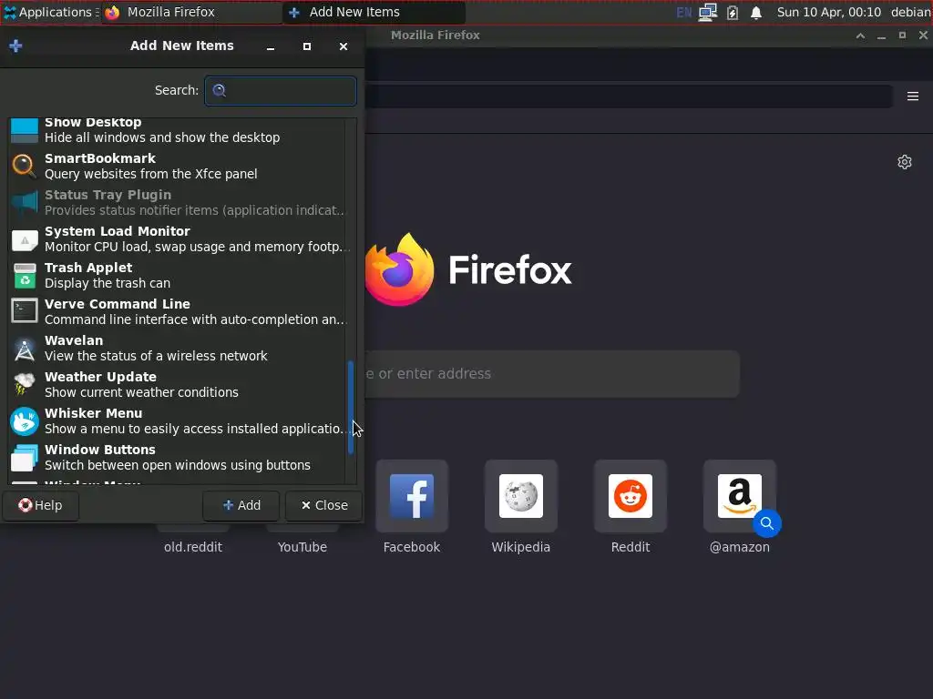933x699 pixels.
Task: Open the Firefox hamburger menu
Action: (x=913, y=96)
